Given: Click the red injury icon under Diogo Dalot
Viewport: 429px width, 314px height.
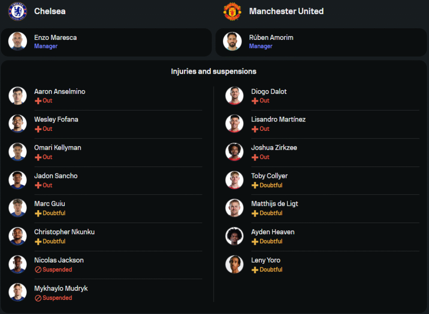Looking at the screenshot, I should tap(255, 101).
